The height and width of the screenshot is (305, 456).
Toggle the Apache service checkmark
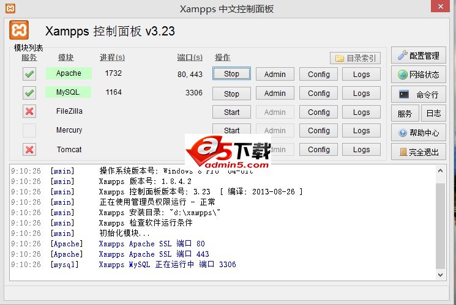tap(29, 74)
